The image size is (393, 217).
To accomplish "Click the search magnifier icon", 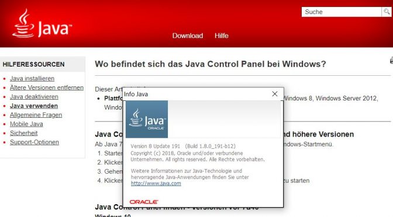I will tap(387, 12).
